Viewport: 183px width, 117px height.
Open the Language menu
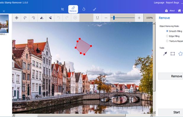(x=159, y=3)
